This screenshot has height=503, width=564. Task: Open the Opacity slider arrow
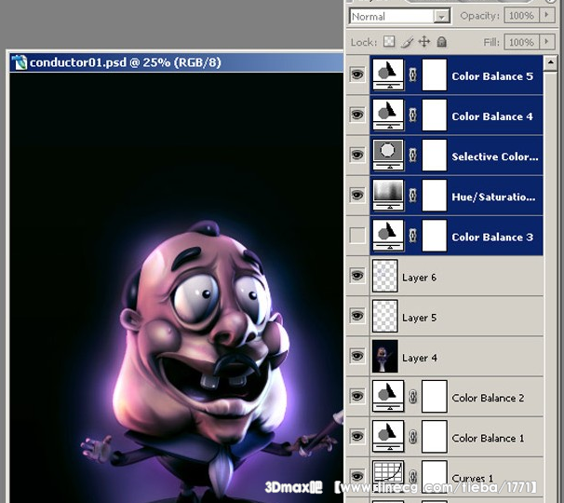tap(547, 15)
